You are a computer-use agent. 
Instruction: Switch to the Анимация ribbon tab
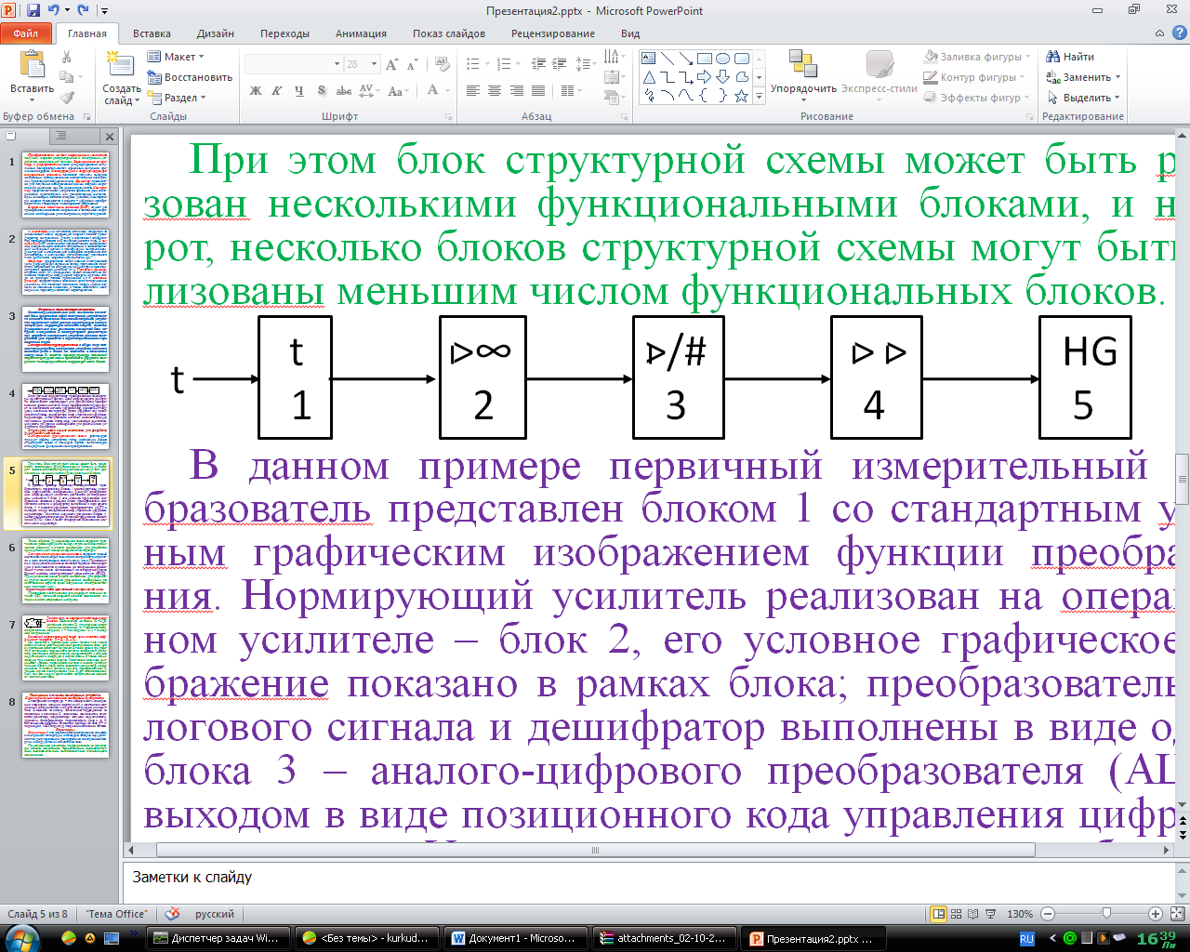pos(361,33)
